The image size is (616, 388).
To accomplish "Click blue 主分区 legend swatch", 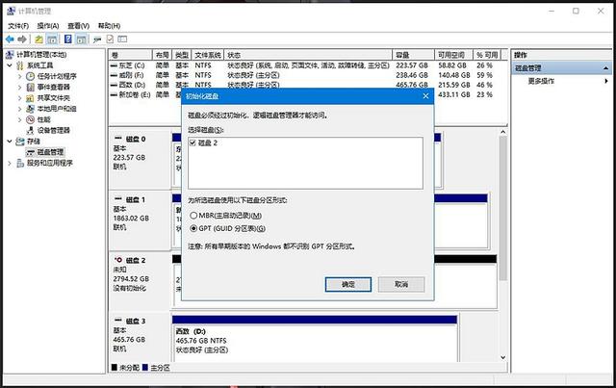I will (x=145, y=367).
